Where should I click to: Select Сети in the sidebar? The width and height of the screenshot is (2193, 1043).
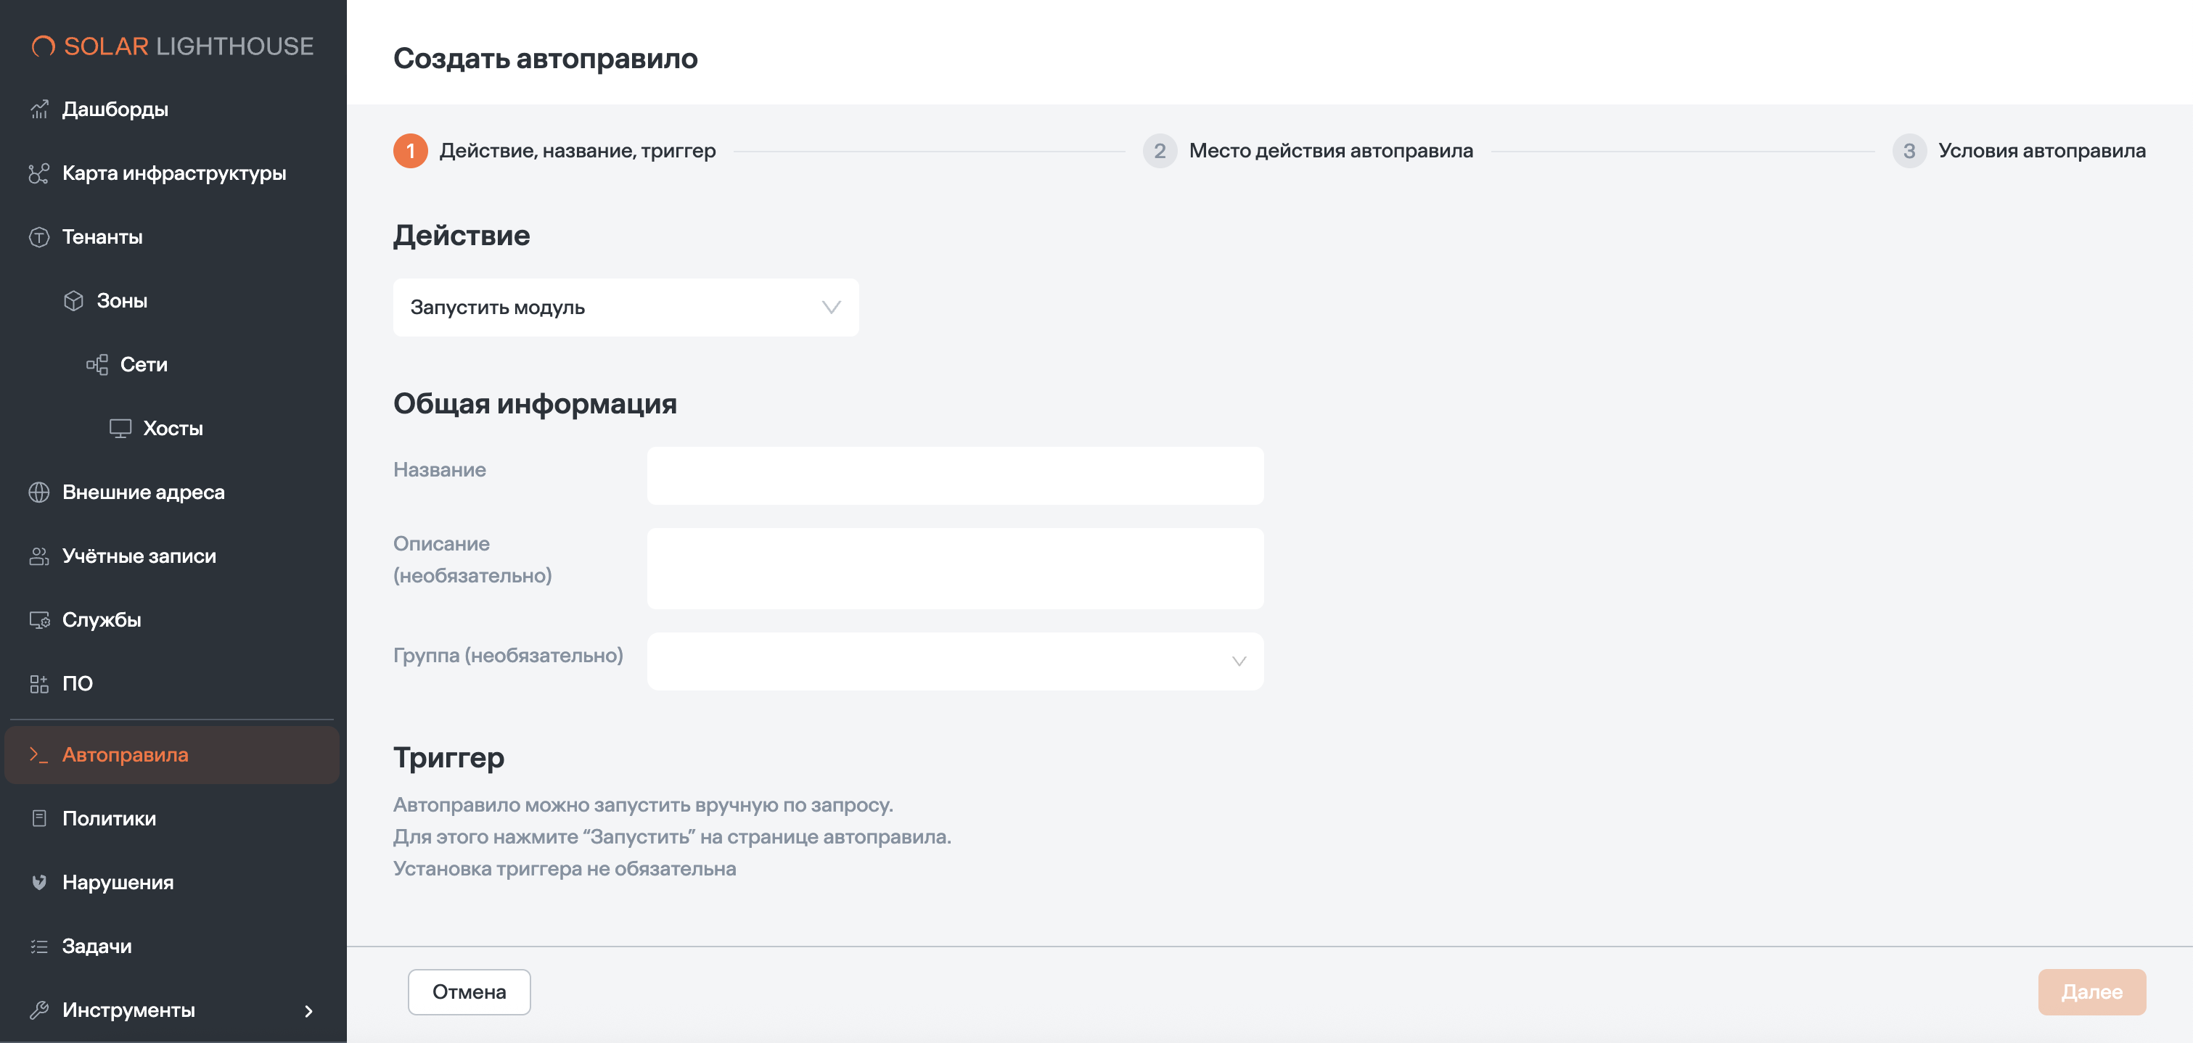pyautogui.click(x=144, y=365)
